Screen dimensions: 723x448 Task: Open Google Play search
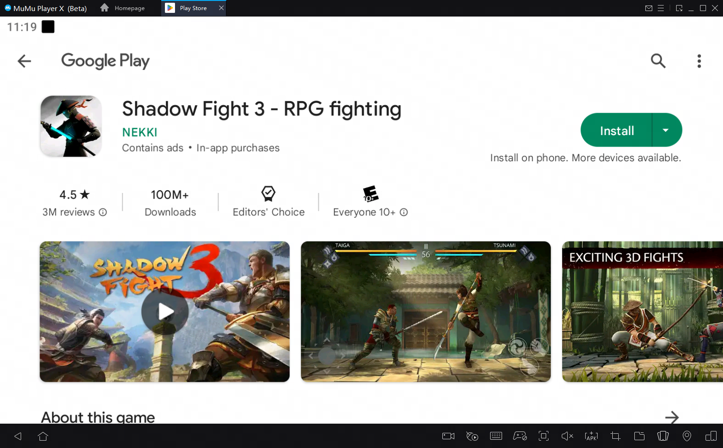(658, 61)
